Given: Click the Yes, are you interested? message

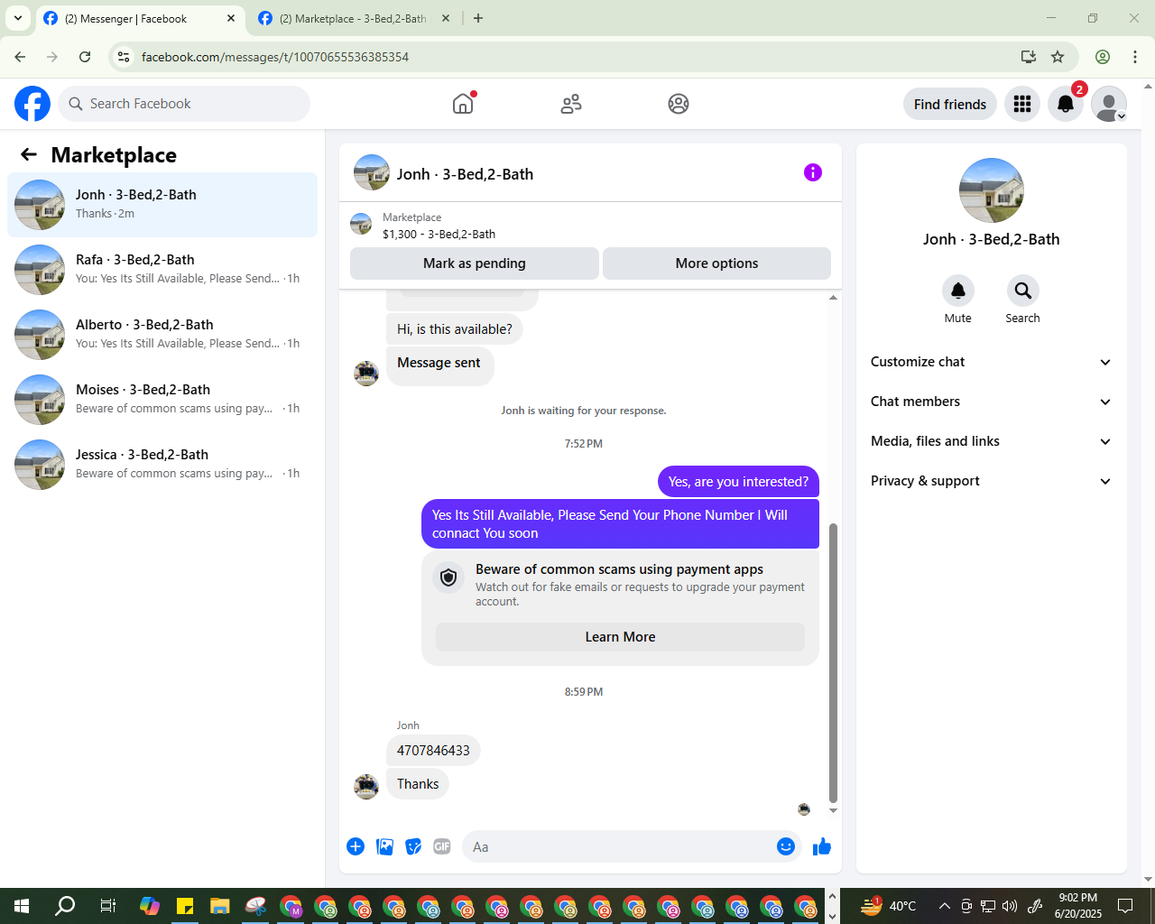Looking at the screenshot, I should pyautogui.click(x=738, y=482).
